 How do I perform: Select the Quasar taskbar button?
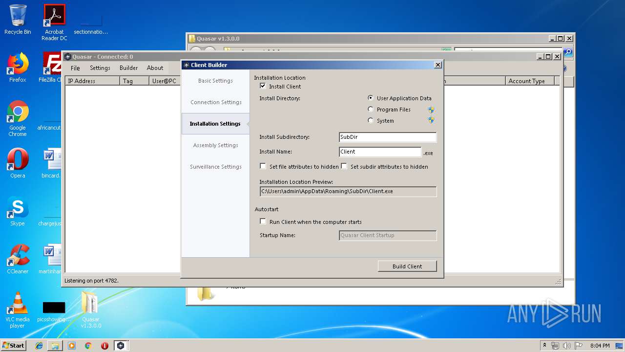coord(121,346)
